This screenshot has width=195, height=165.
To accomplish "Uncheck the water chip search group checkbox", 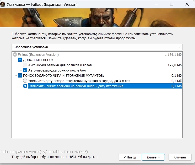I will coord(20,75).
